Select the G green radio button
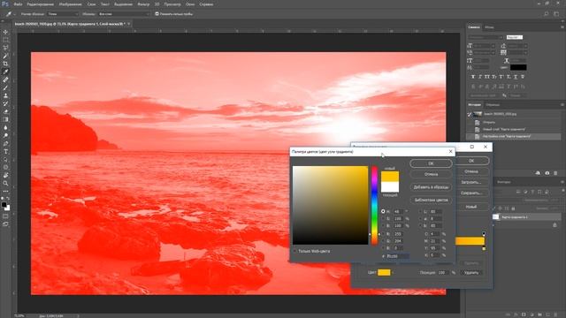The width and height of the screenshot is (566, 318). [383, 241]
